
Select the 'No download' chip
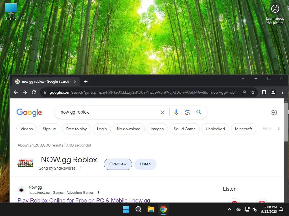pyautogui.click(x=129, y=129)
